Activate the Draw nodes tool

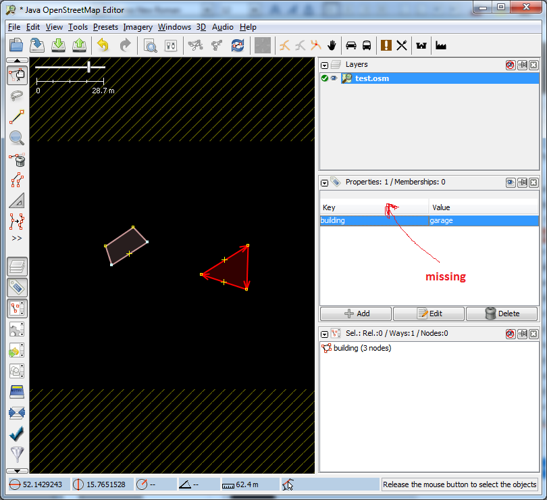(x=17, y=117)
